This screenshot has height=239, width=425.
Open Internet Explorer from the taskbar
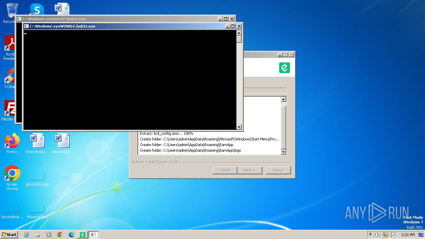(26, 235)
